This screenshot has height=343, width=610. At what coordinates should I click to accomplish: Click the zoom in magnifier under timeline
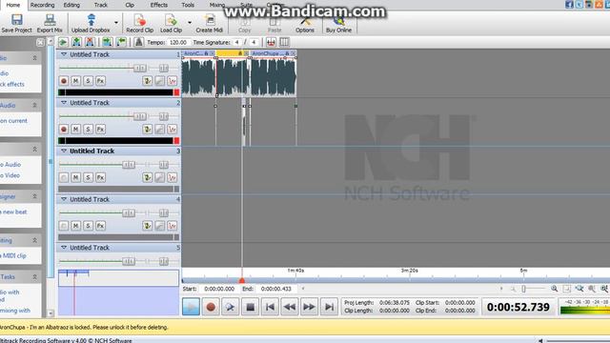[x=554, y=289]
